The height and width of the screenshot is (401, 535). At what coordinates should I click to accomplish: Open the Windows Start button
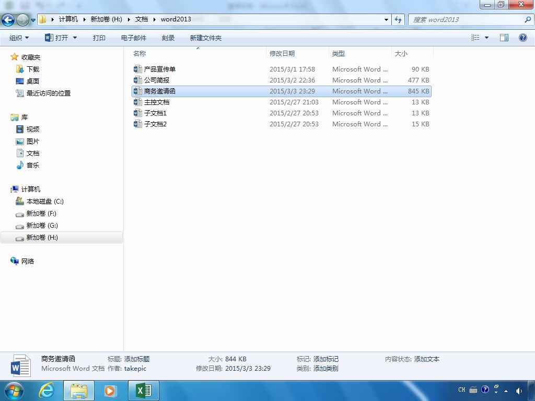click(13, 391)
